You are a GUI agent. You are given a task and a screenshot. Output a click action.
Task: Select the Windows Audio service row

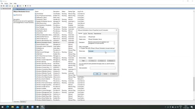pos(56,58)
